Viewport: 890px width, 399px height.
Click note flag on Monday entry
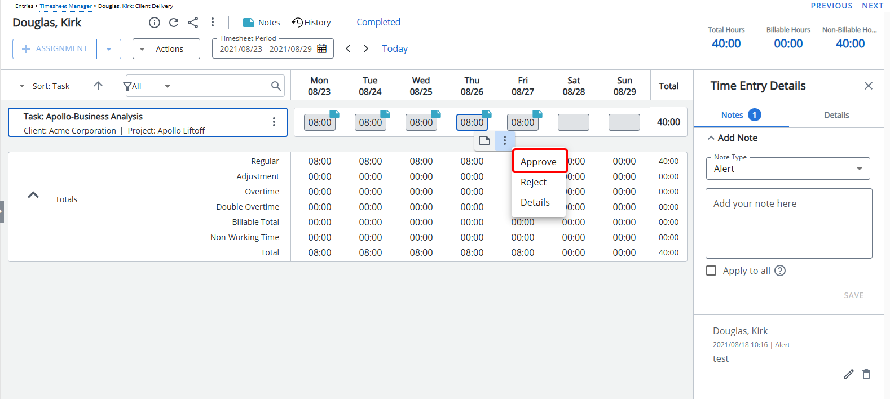click(x=334, y=114)
